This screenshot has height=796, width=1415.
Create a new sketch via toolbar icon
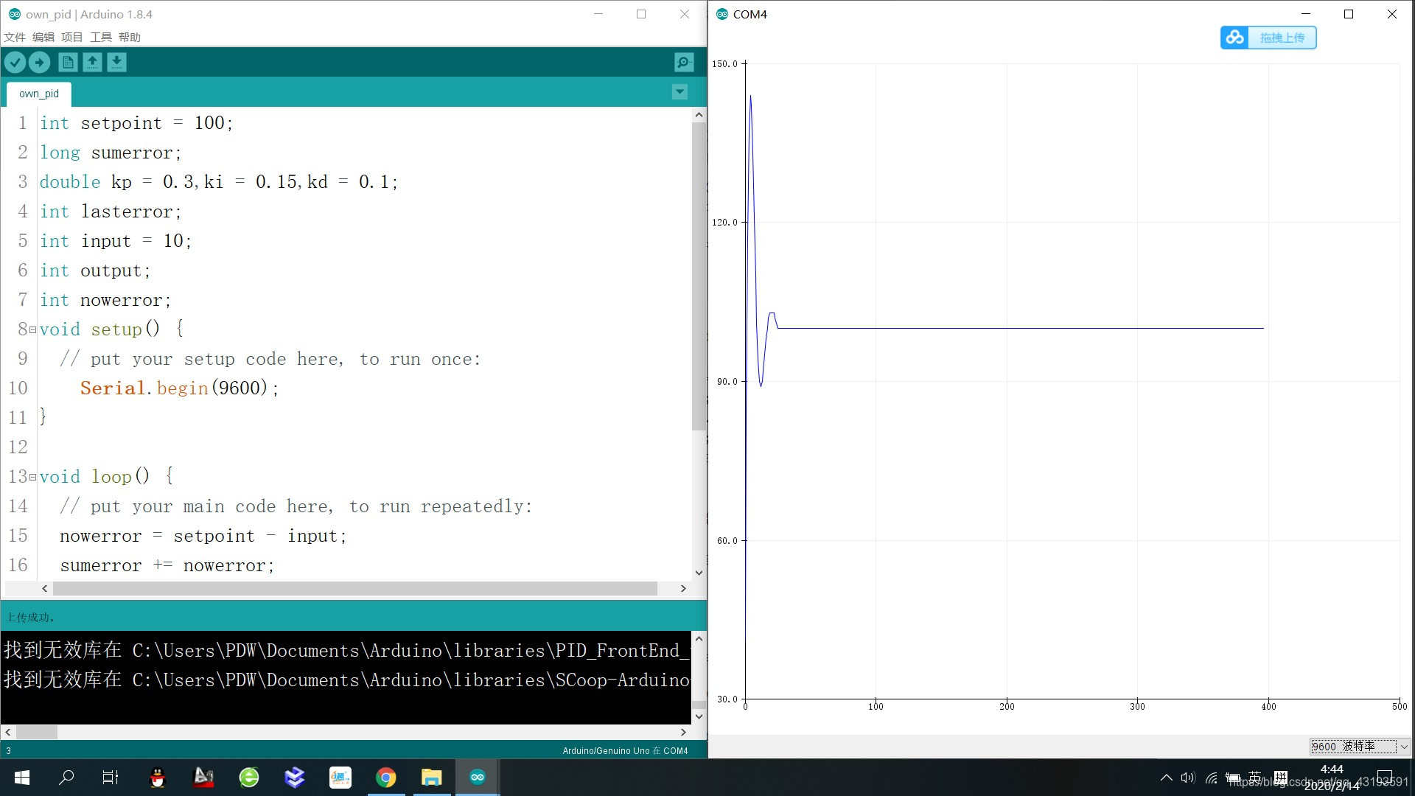point(68,62)
